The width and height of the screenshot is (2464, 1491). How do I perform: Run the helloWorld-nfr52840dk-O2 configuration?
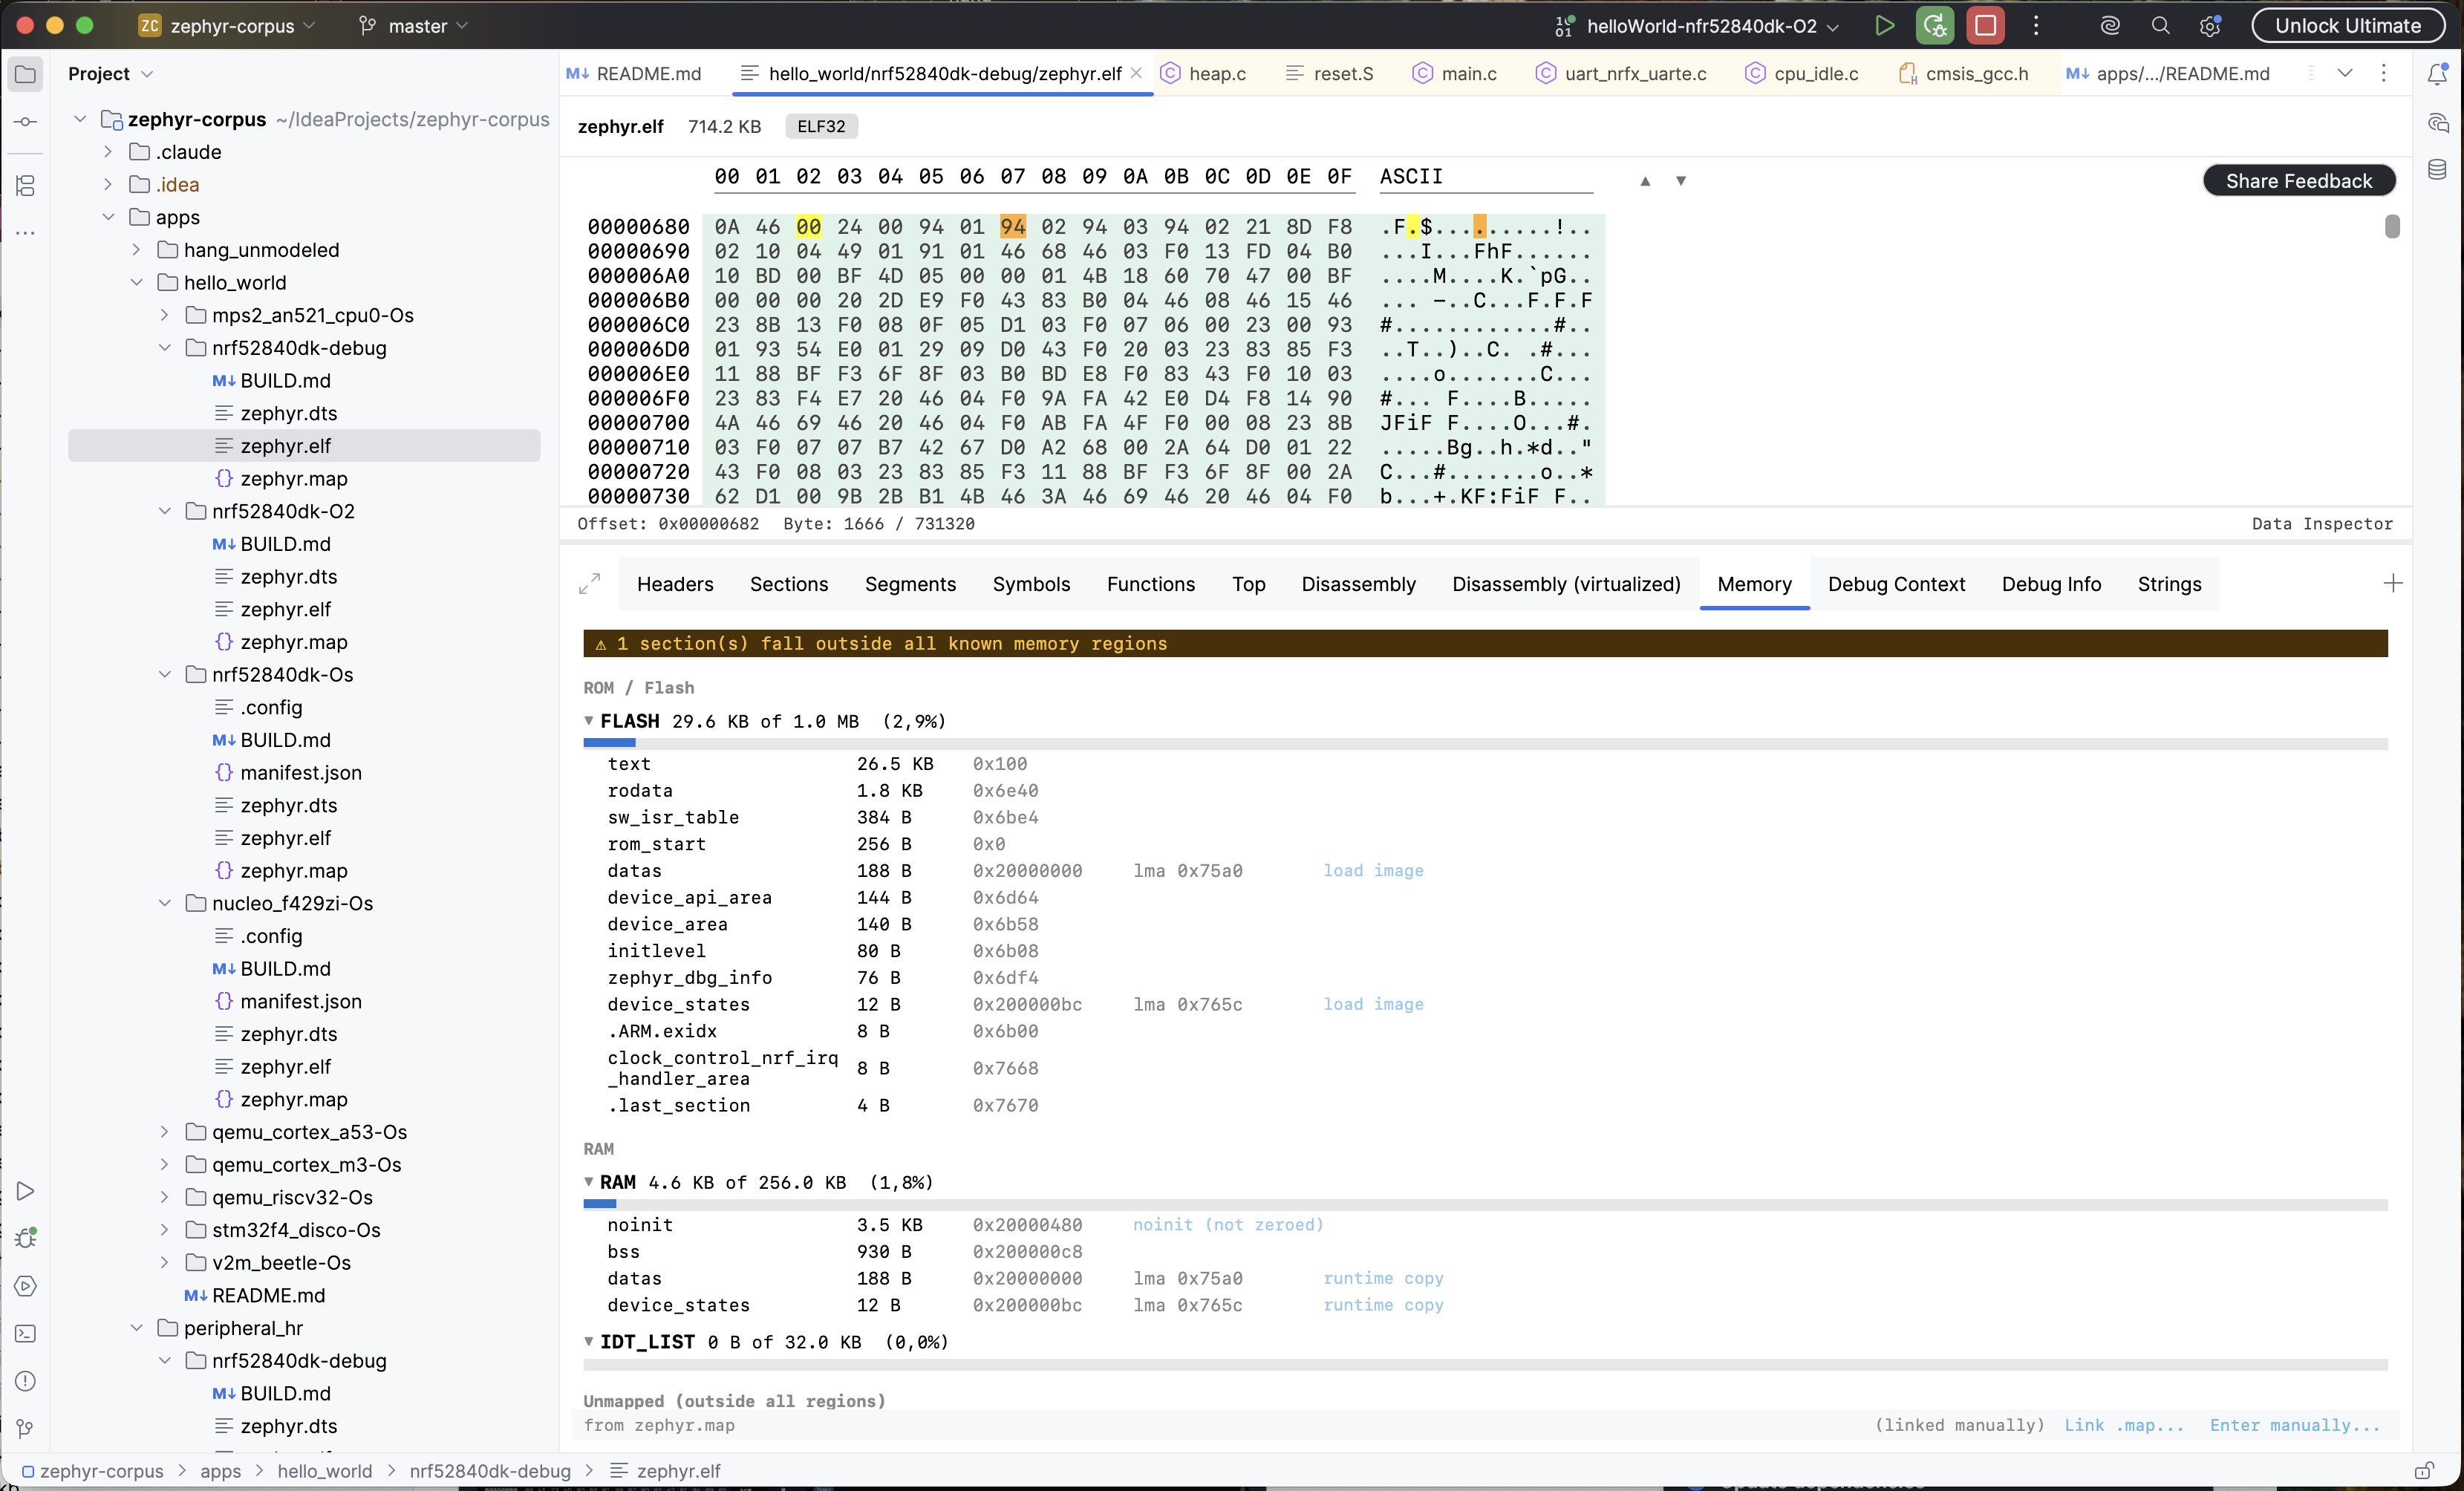point(1884,26)
